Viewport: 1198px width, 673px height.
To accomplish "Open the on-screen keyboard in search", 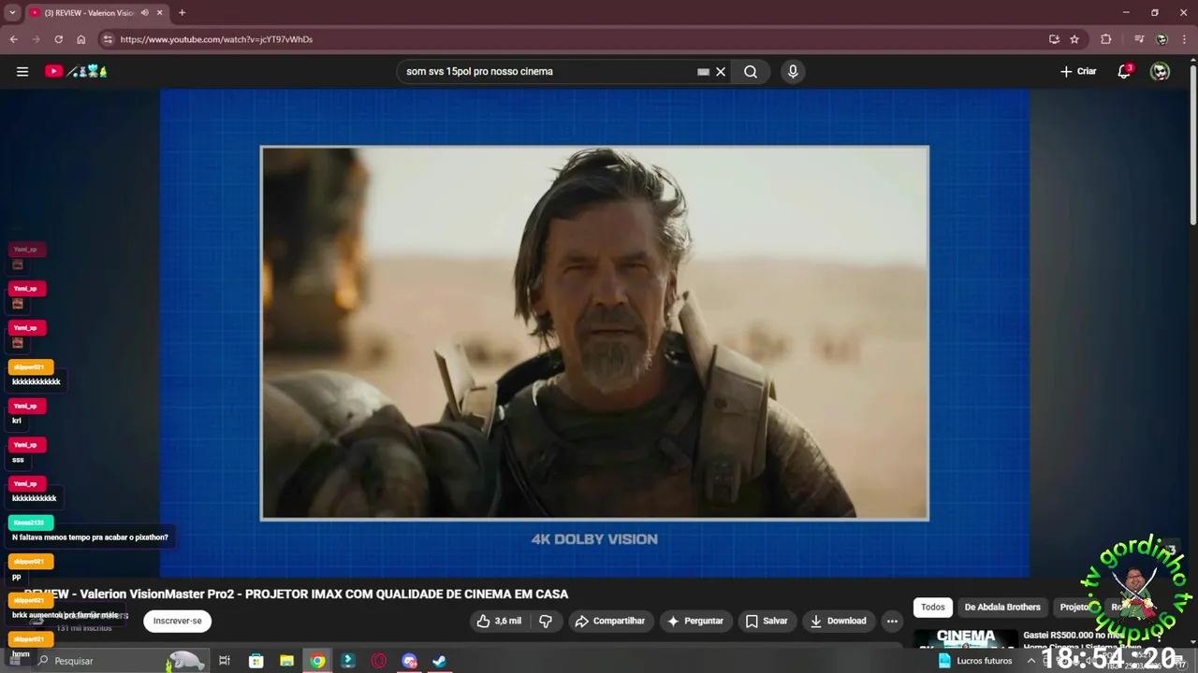I will [703, 71].
